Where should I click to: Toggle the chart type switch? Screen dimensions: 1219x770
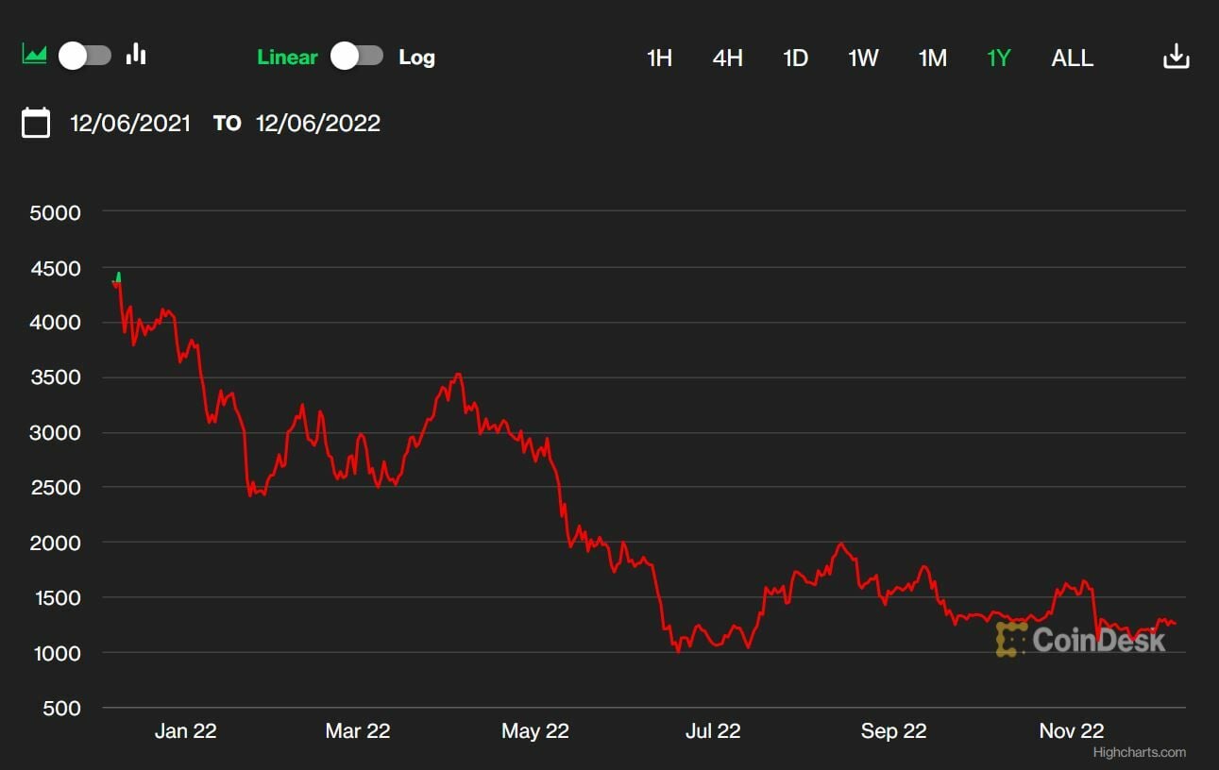tap(85, 56)
